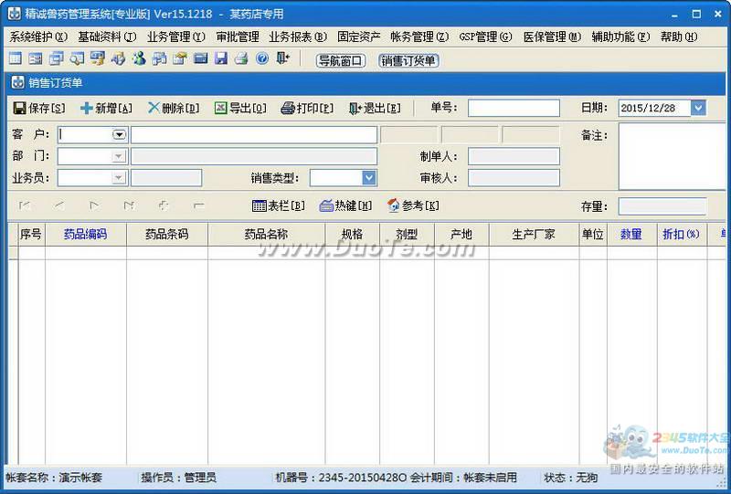The image size is (731, 494).
Task: Click the 备注 remarks text area
Action: pos(674,156)
